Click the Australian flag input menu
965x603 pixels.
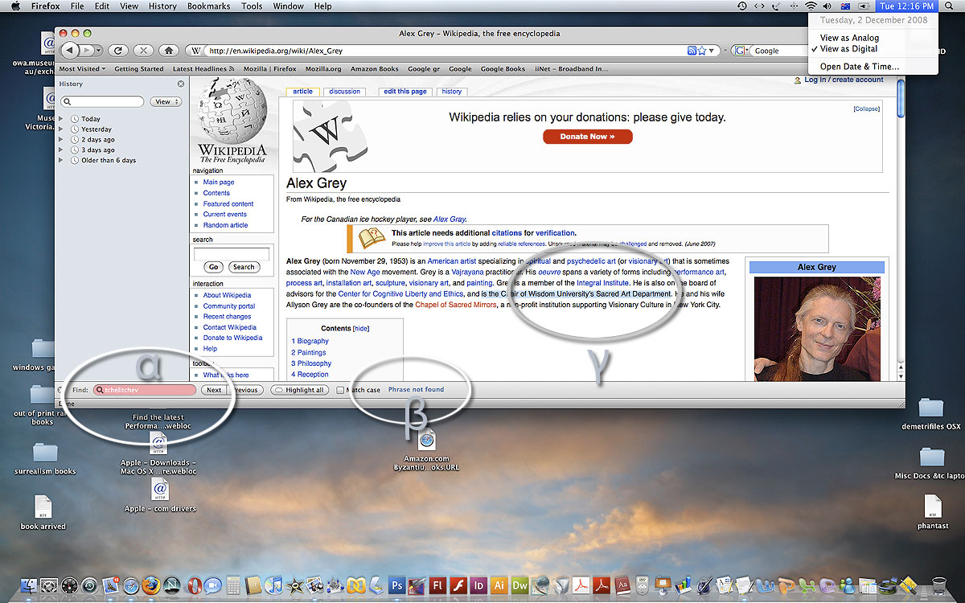point(845,6)
